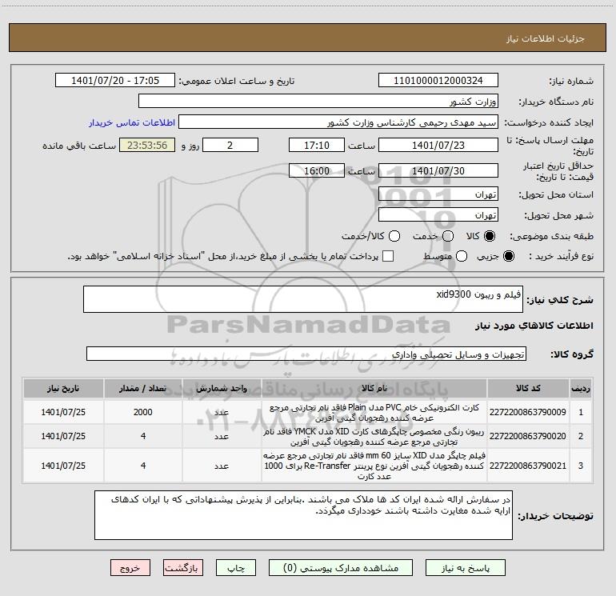Click the واحد شمارش column header
Image resolution: width=616 pixels, height=596 pixels.
coord(222,388)
